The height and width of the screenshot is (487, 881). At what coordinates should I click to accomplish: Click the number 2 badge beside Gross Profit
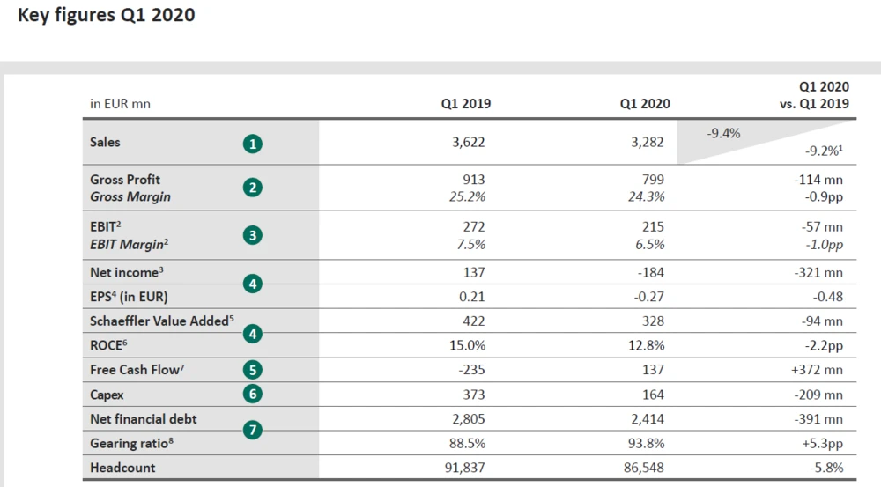pos(253,188)
